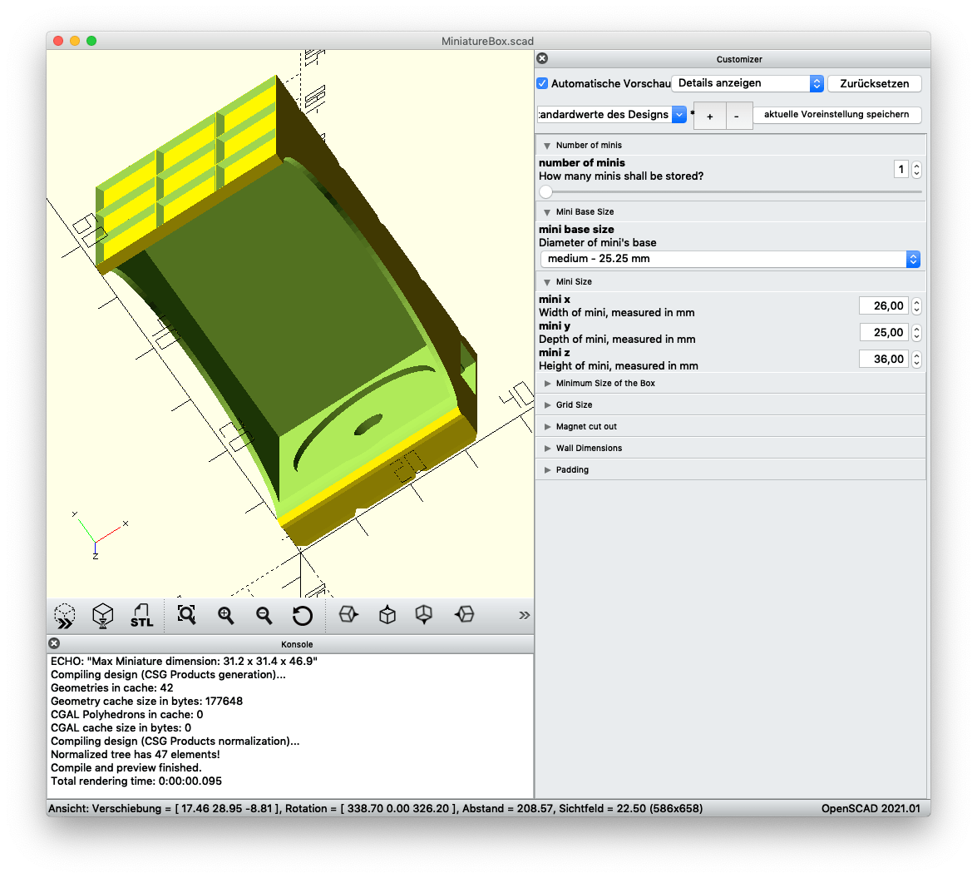The width and height of the screenshot is (977, 878).
Task: Click the mini z value field 36,00
Action: coord(884,360)
